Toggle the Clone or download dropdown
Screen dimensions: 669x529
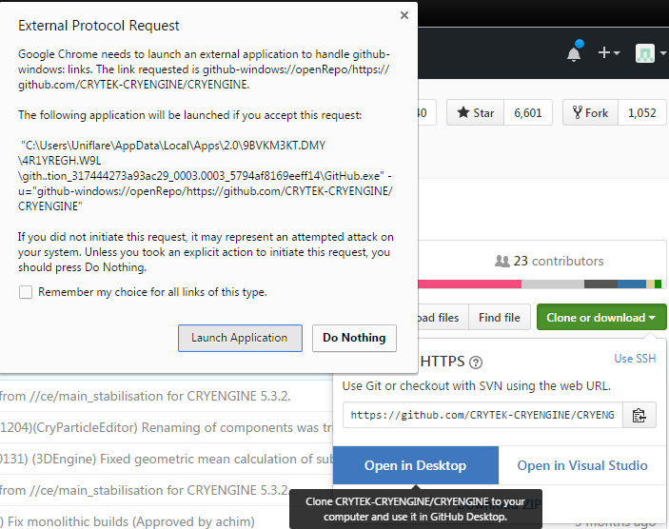pyautogui.click(x=601, y=318)
